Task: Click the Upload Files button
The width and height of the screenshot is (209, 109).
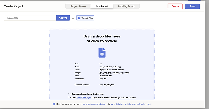Action: pos(85,18)
